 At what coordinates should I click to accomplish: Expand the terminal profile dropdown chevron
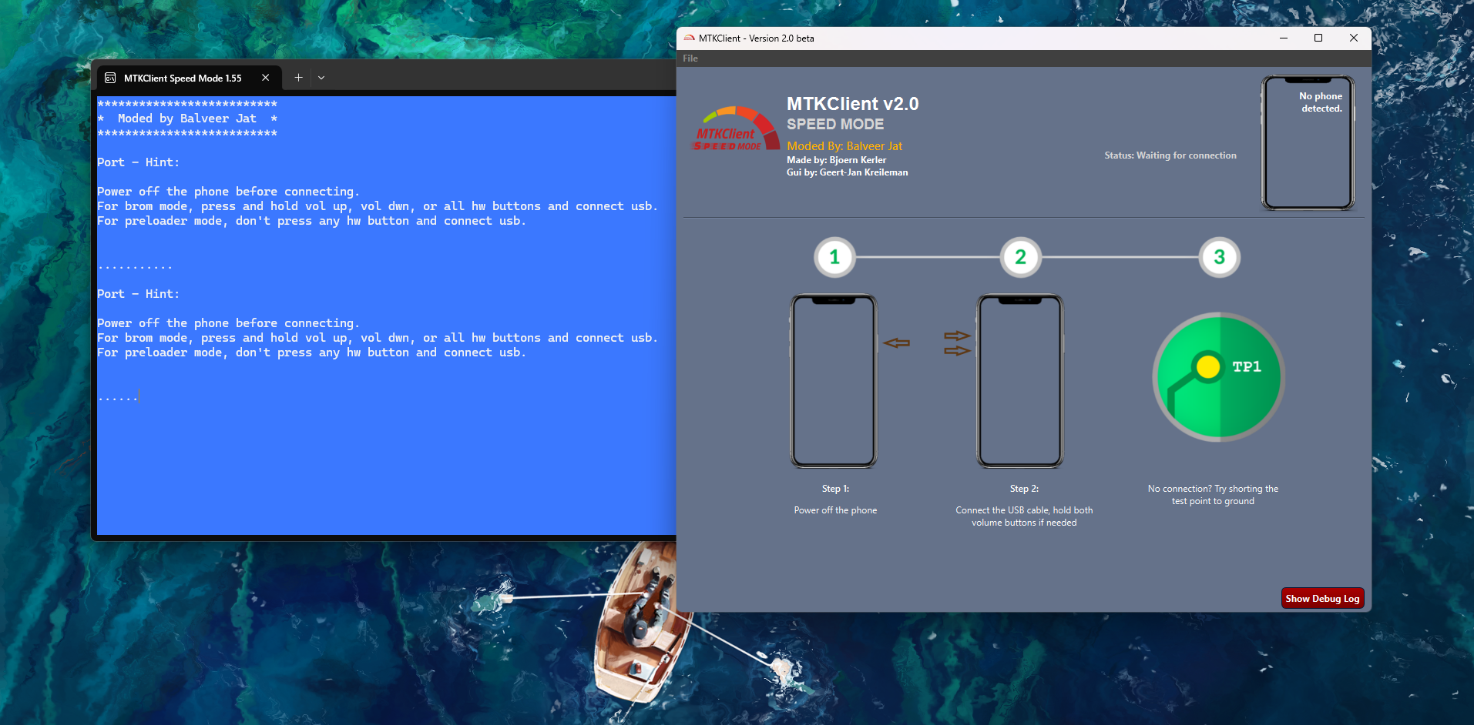(321, 78)
